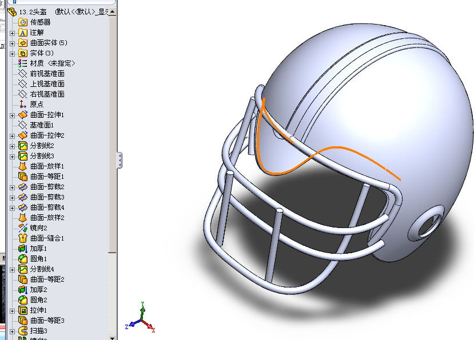Expand the 曲面-剪裁4 feature
The width and height of the screenshot is (474, 340).
tap(13, 208)
